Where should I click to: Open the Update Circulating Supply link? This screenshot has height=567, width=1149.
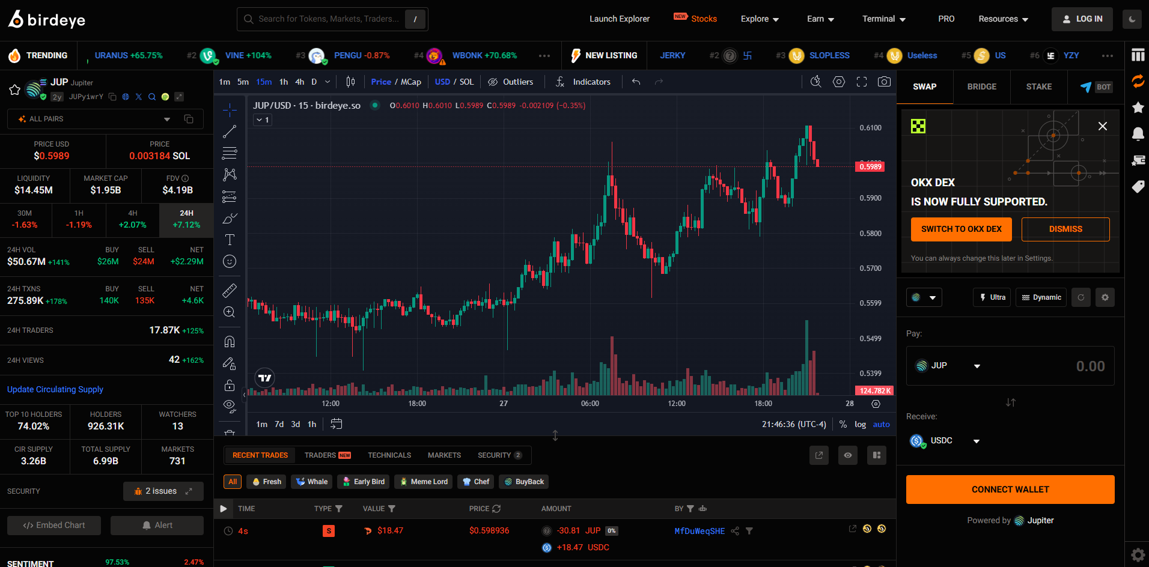55,389
